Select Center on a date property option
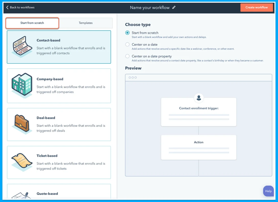The image size is (278, 202). 127,56
